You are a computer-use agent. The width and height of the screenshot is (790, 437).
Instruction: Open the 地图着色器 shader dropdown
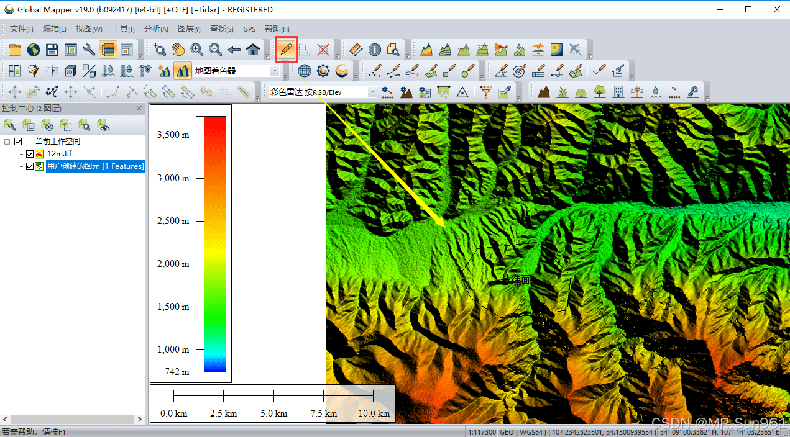pos(275,71)
